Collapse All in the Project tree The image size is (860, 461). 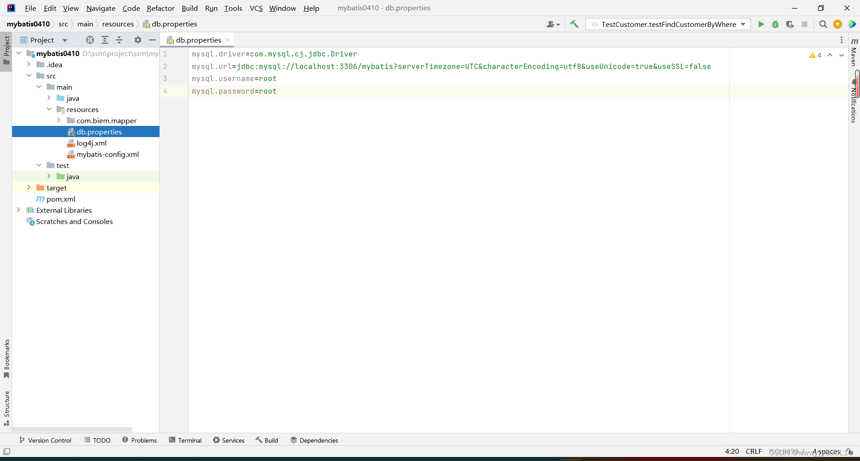click(119, 40)
